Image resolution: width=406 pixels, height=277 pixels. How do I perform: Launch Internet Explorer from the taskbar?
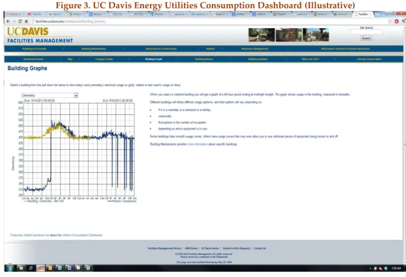[x=31, y=268]
